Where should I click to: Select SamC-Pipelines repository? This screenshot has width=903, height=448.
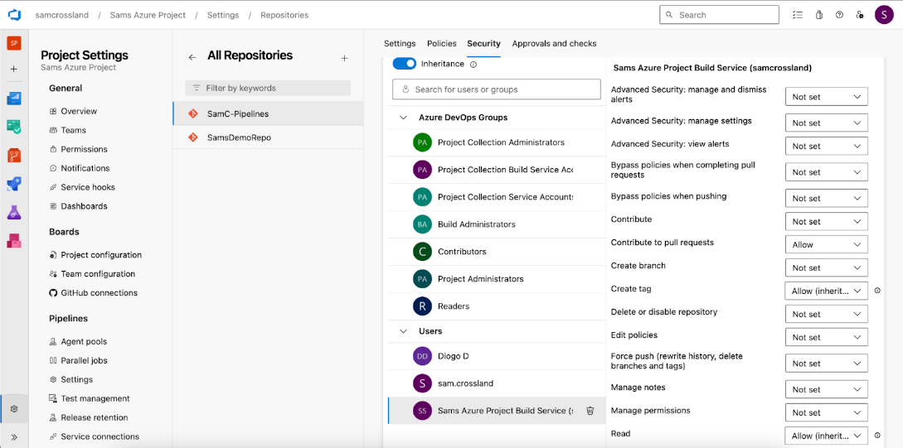(x=268, y=114)
